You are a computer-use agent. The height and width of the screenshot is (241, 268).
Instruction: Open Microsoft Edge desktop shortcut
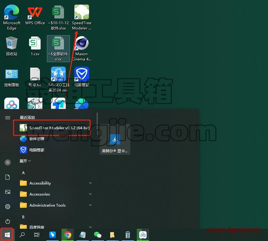(x=12, y=17)
